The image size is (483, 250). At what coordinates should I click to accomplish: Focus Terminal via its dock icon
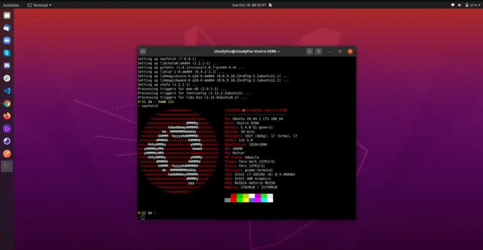coord(7,167)
